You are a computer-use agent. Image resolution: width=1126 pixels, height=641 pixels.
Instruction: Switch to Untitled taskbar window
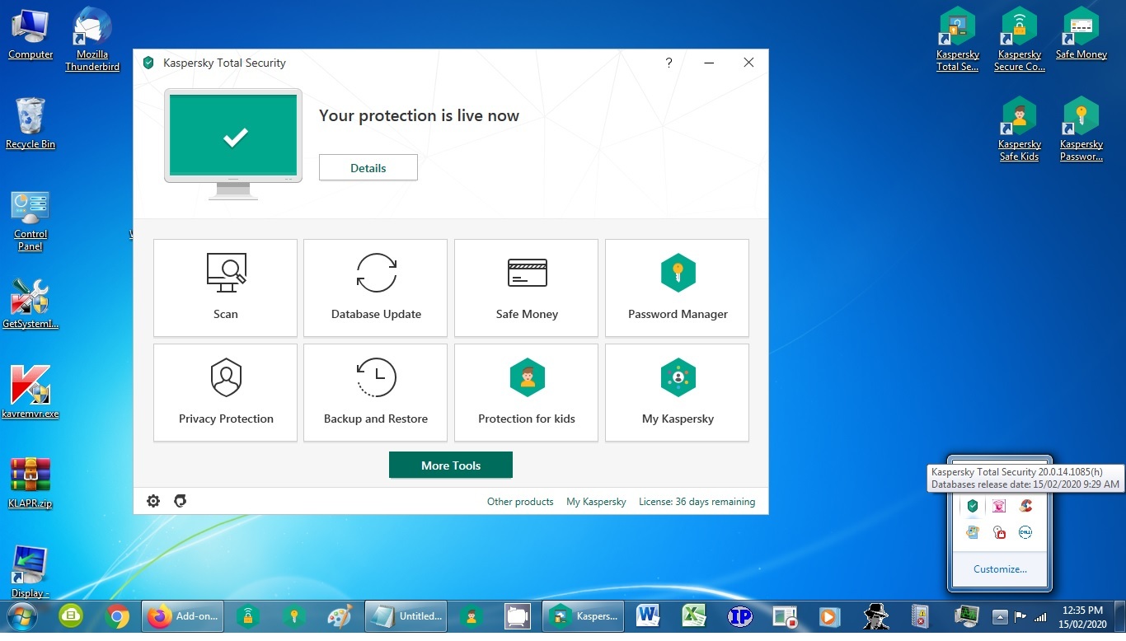point(406,616)
